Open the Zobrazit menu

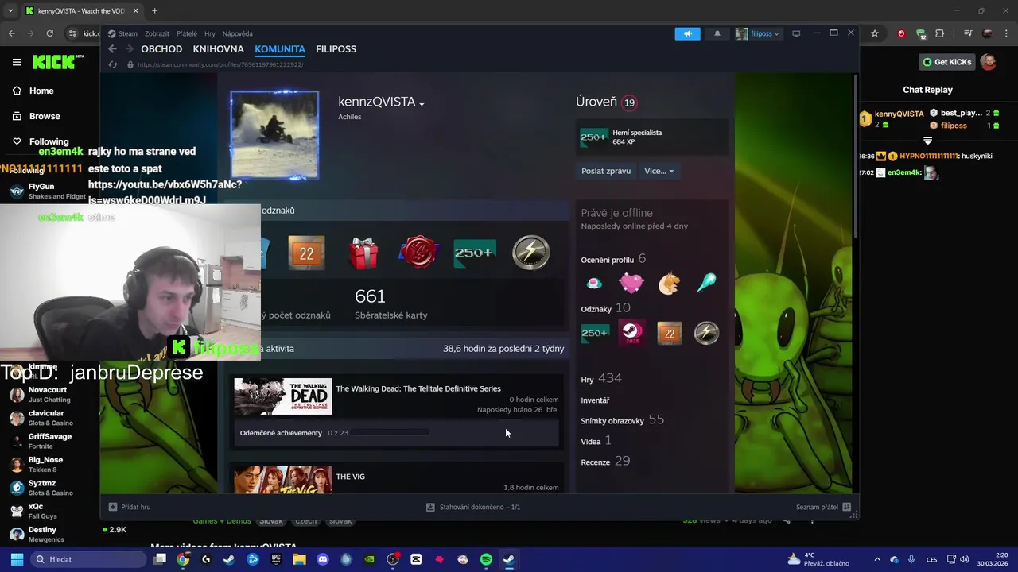click(157, 33)
